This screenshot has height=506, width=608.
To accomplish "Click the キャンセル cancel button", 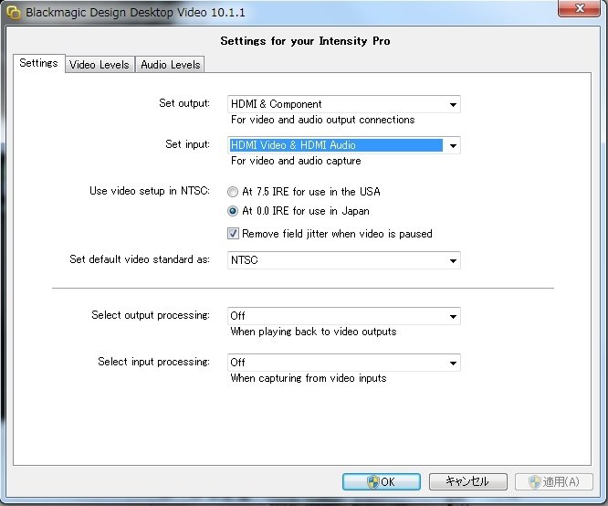I will coord(468,481).
